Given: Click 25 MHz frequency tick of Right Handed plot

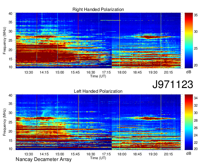Looking at the screenshot, I should click(10, 40).
